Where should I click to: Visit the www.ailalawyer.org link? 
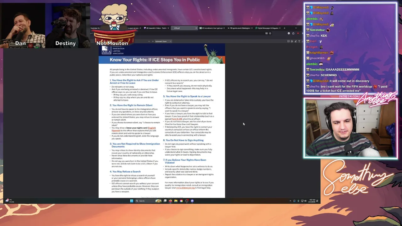click(185, 188)
